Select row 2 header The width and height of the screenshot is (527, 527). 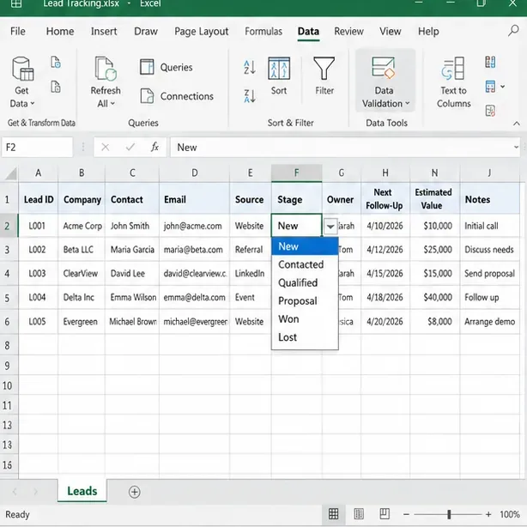tap(8, 226)
